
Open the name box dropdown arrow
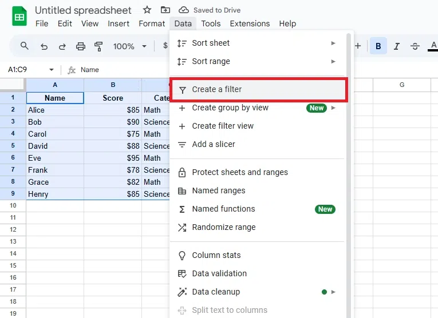[x=52, y=70]
